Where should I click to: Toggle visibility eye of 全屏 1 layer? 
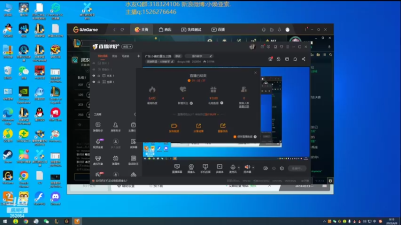point(94,82)
